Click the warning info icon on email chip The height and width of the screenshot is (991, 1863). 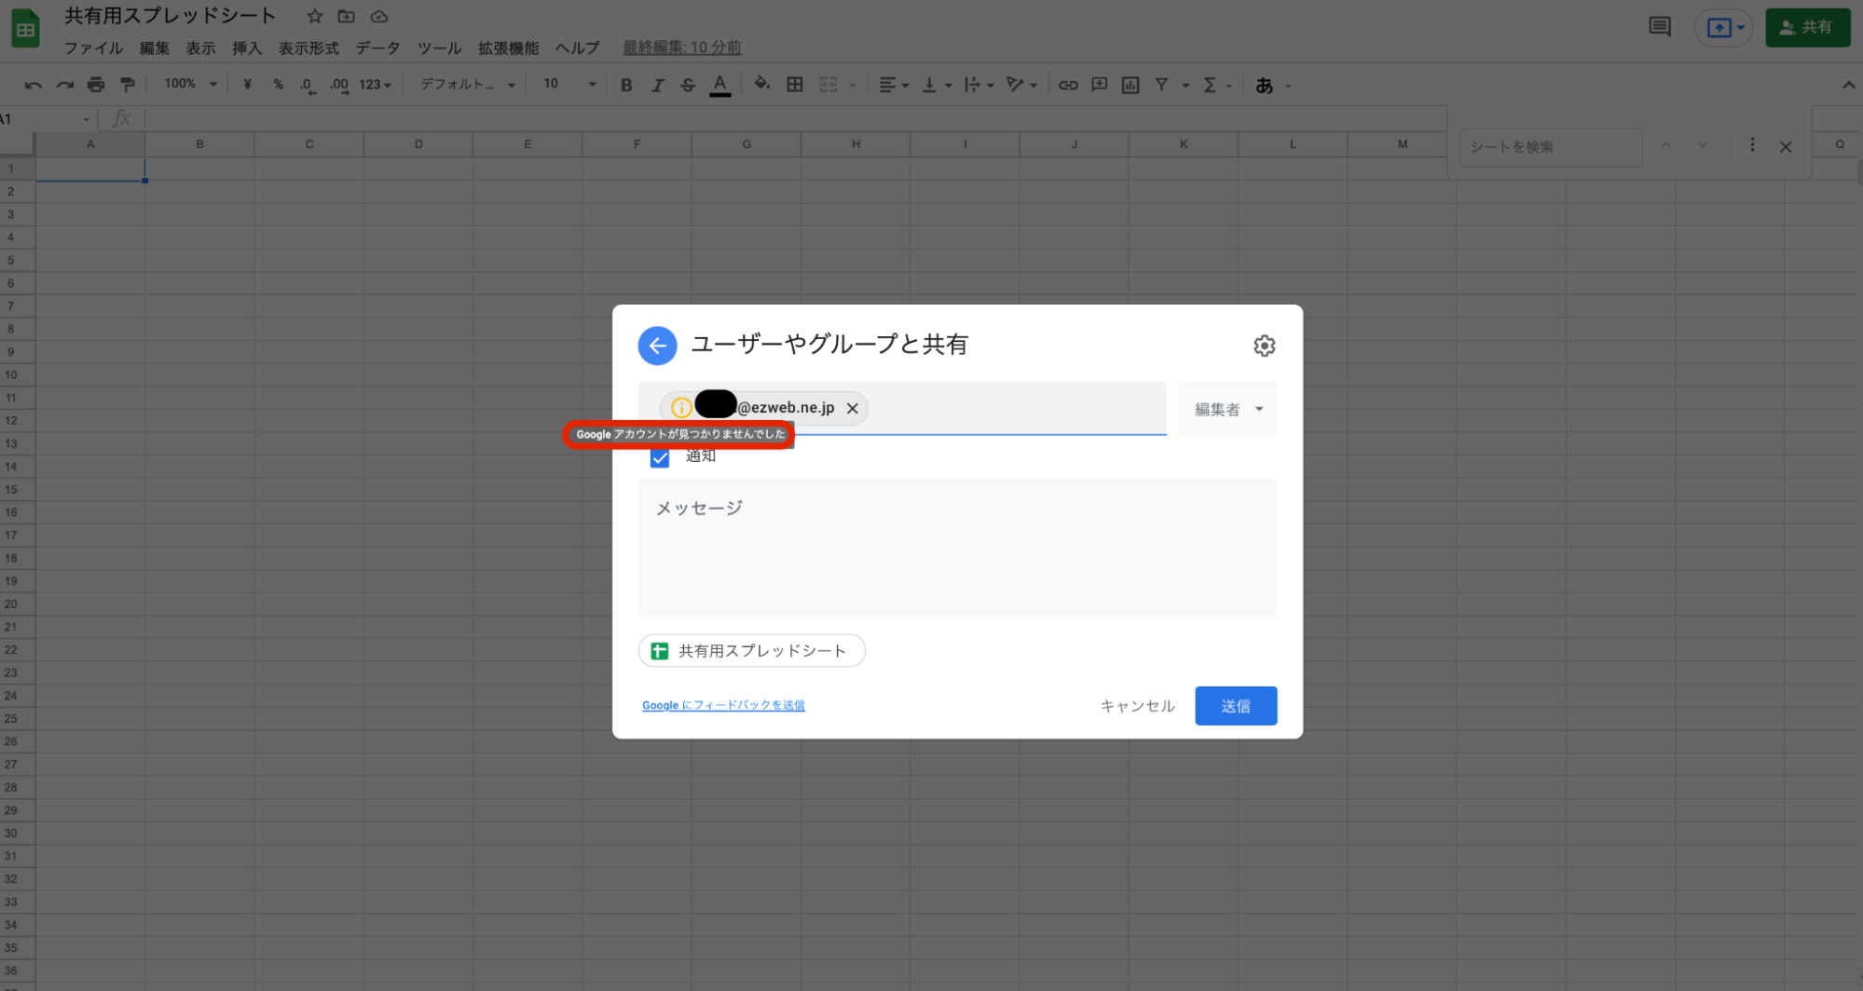tap(681, 408)
